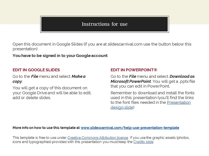
Task: Go to the Credits slide link
Action: click(x=143, y=142)
